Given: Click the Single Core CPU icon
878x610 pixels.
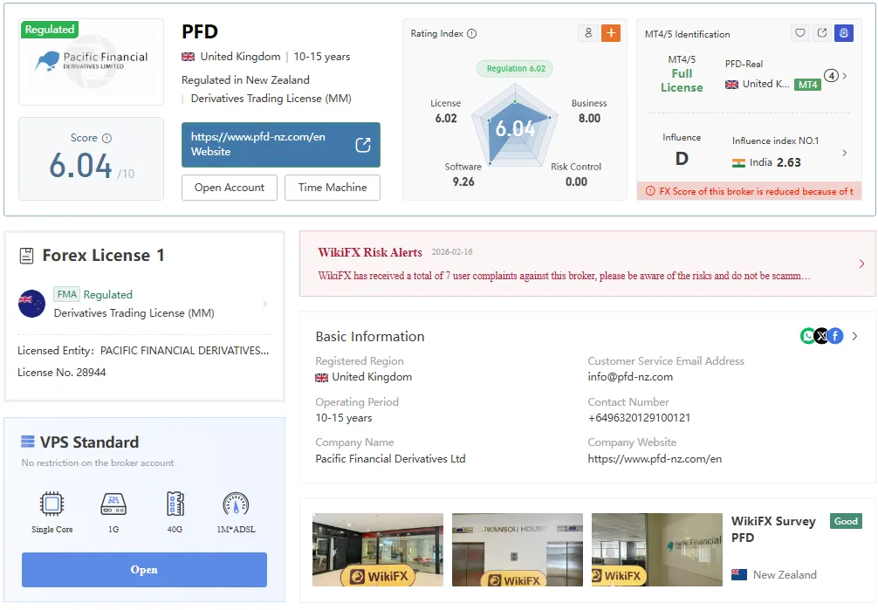Looking at the screenshot, I should [x=52, y=504].
